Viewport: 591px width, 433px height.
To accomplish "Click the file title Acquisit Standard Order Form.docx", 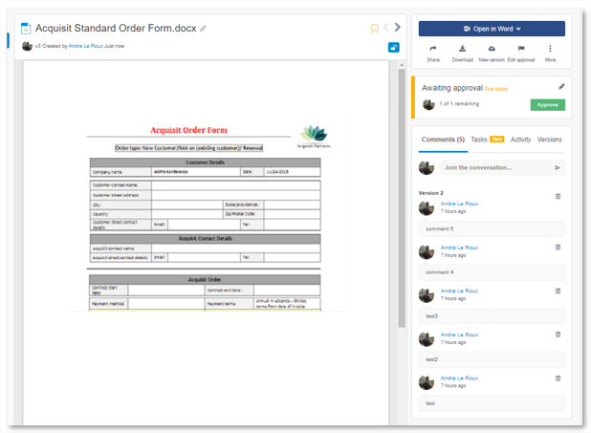I will tap(116, 29).
